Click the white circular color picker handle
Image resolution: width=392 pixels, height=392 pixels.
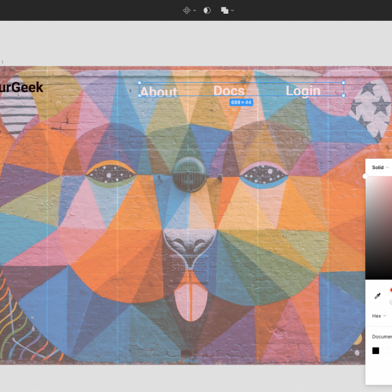365,176
